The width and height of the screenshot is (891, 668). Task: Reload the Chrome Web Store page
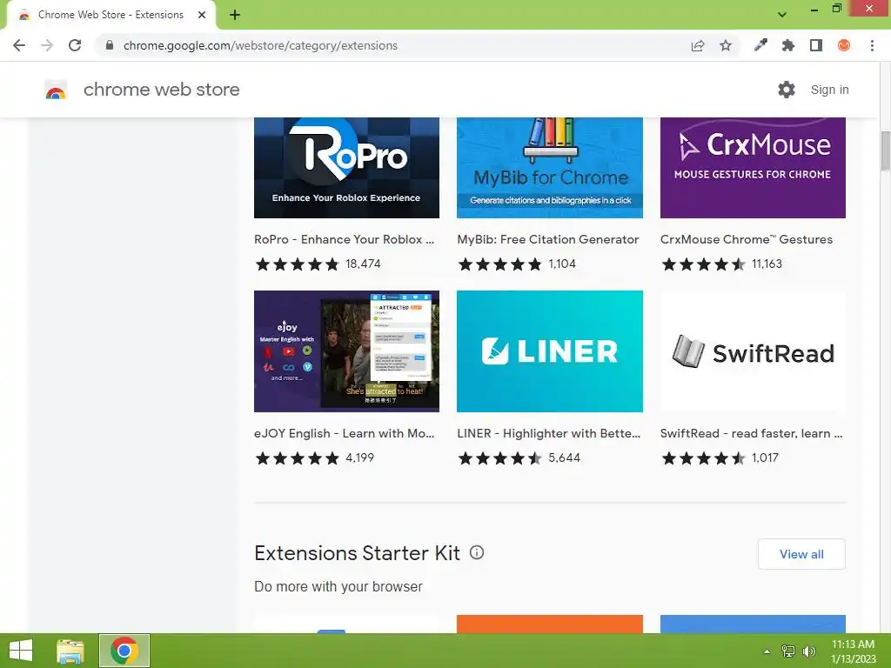[x=75, y=45]
